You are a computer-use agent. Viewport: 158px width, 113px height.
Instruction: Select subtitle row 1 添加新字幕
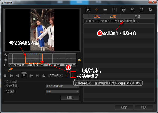119,21
